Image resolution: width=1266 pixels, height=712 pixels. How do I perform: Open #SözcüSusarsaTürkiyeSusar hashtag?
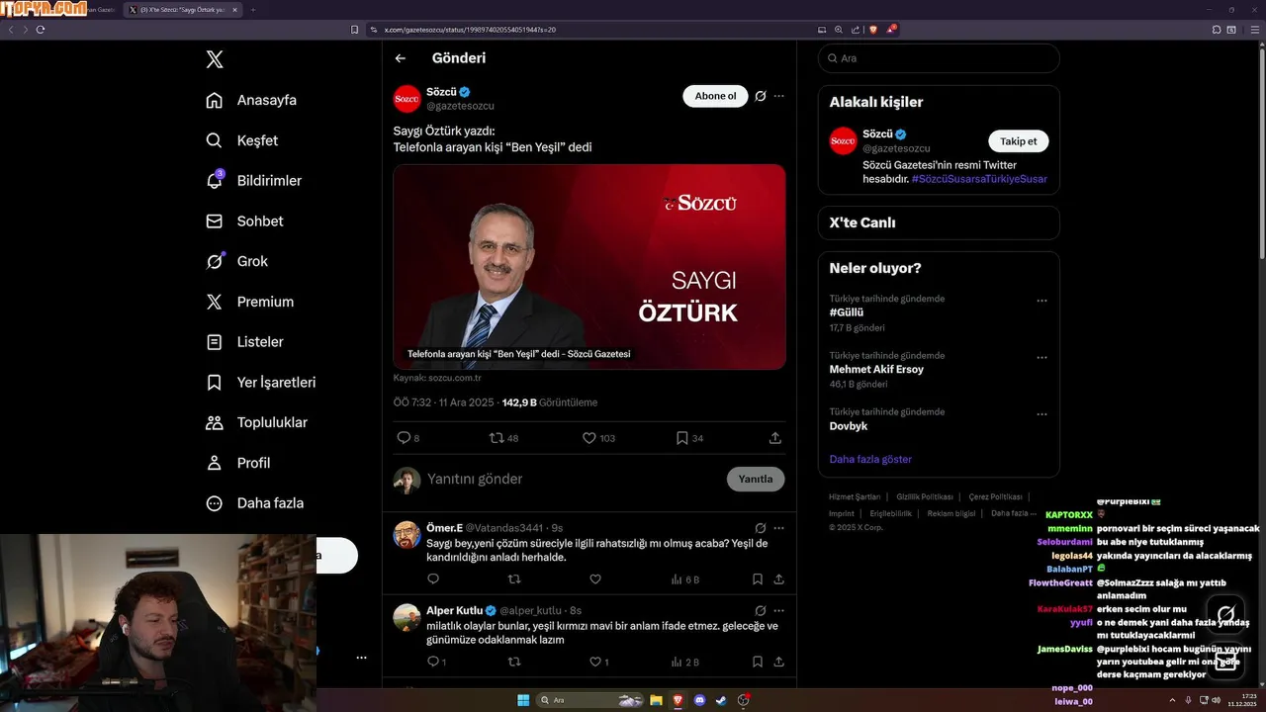coord(979,179)
